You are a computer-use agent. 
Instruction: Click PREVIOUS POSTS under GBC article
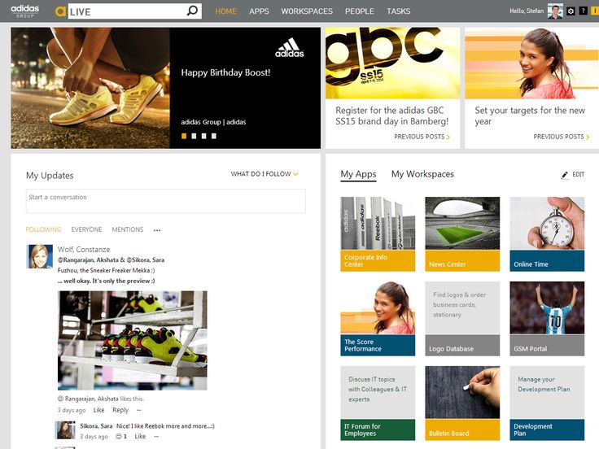coord(422,137)
